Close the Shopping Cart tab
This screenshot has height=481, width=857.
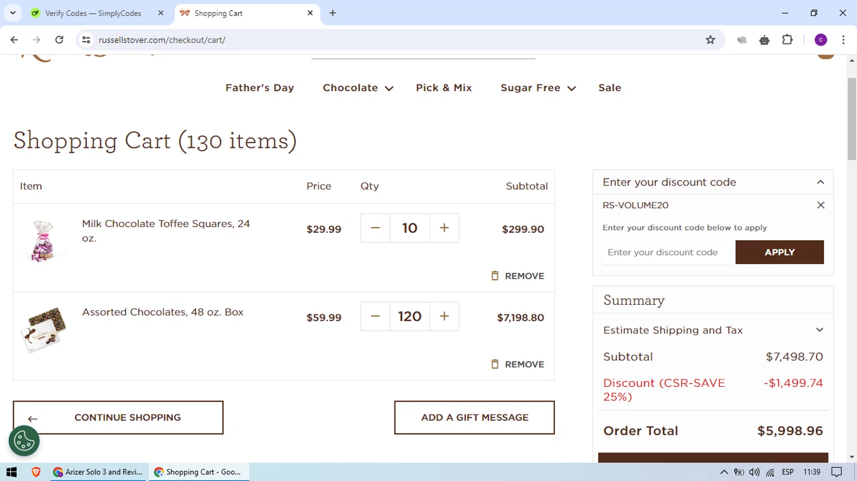[x=310, y=13]
